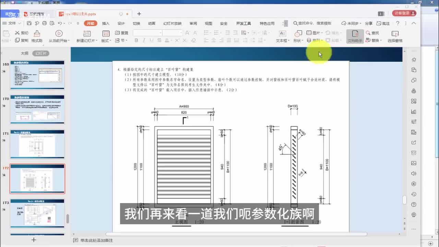Click the chart icon in right sidebar
Image resolution: width=439 pixels, height=247 pixels.
pos(414,111)
